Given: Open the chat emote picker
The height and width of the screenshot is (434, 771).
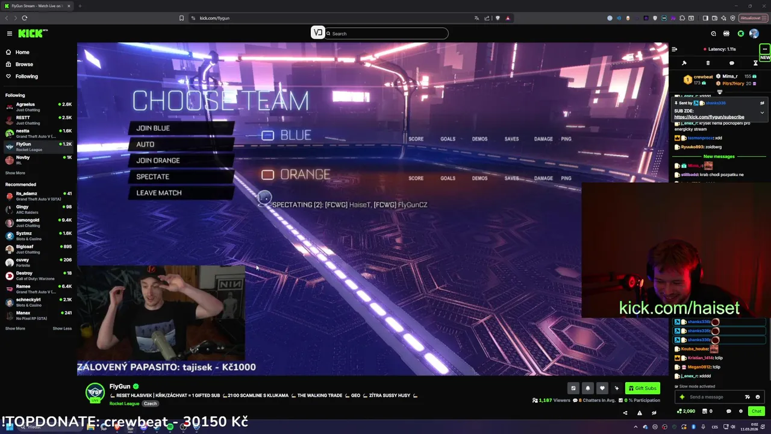Looking at the screenshot, I should point(758,397).
